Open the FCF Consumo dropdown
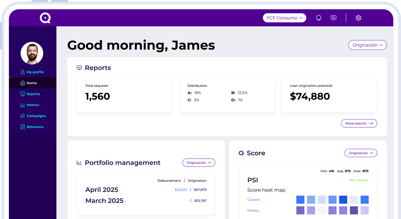The width and height of the screenshot is (401, 219). point(284,18)
